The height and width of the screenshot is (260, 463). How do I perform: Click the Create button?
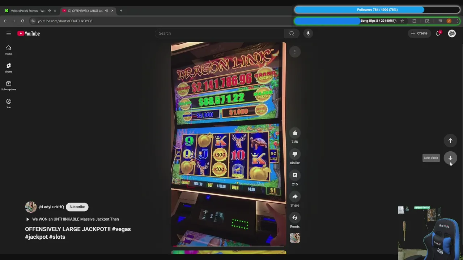pos(419,33)
